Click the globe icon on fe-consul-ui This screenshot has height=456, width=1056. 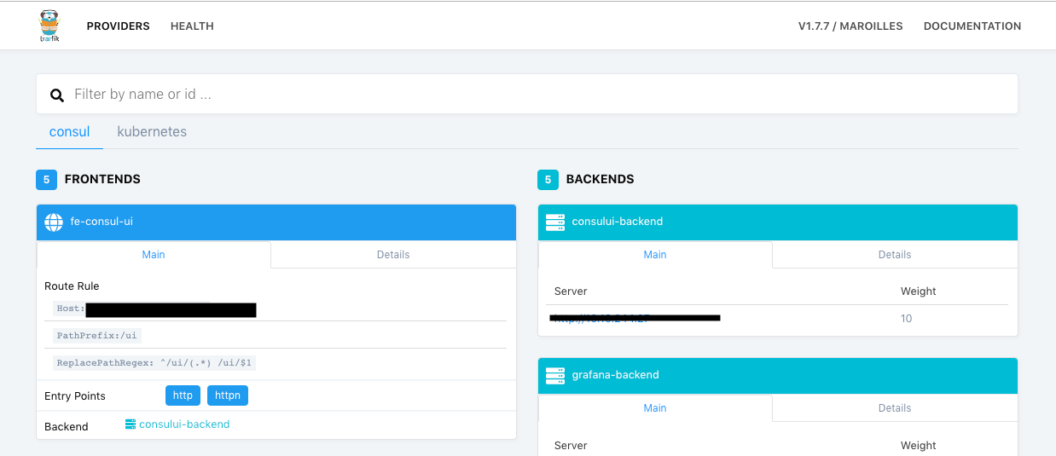tap(54, 222)
